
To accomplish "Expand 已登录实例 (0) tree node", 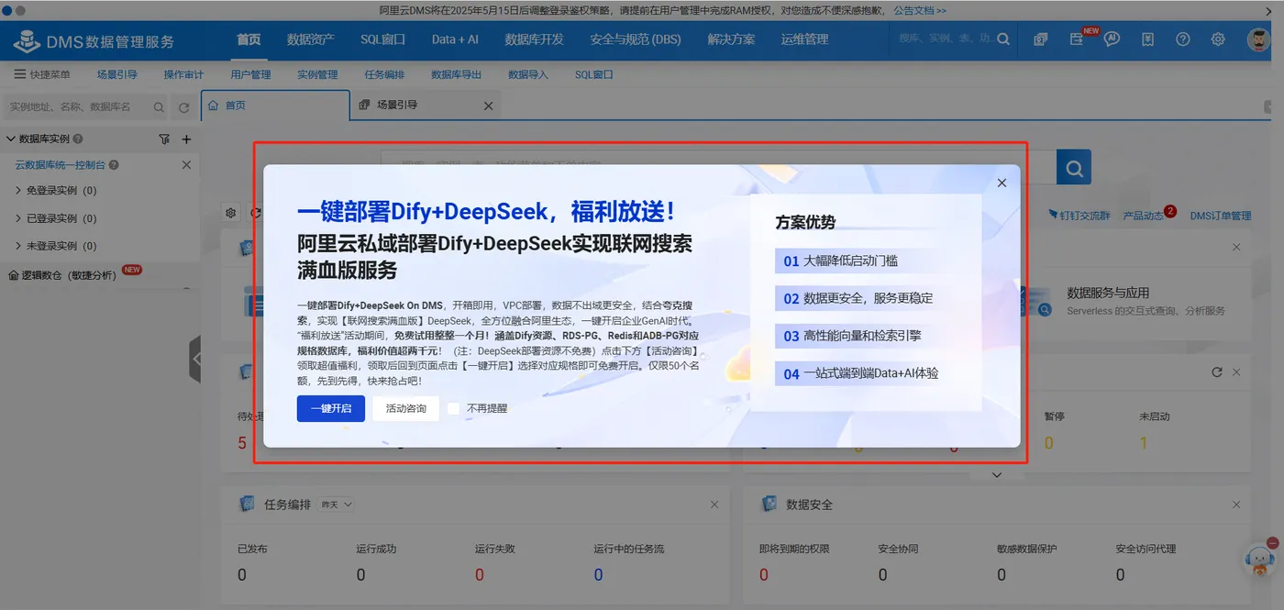I will tap(18, 218).
